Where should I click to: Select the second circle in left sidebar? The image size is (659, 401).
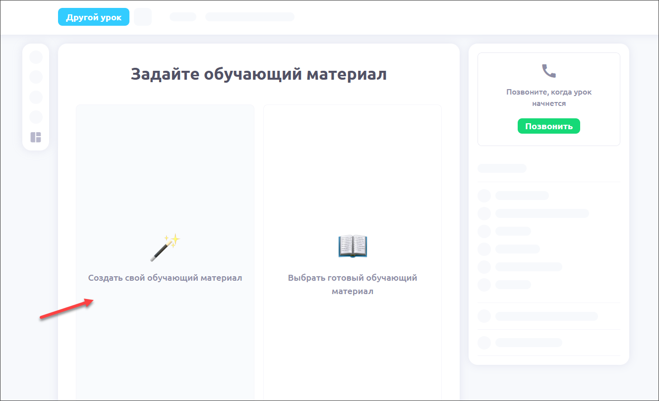pos(36,77)
